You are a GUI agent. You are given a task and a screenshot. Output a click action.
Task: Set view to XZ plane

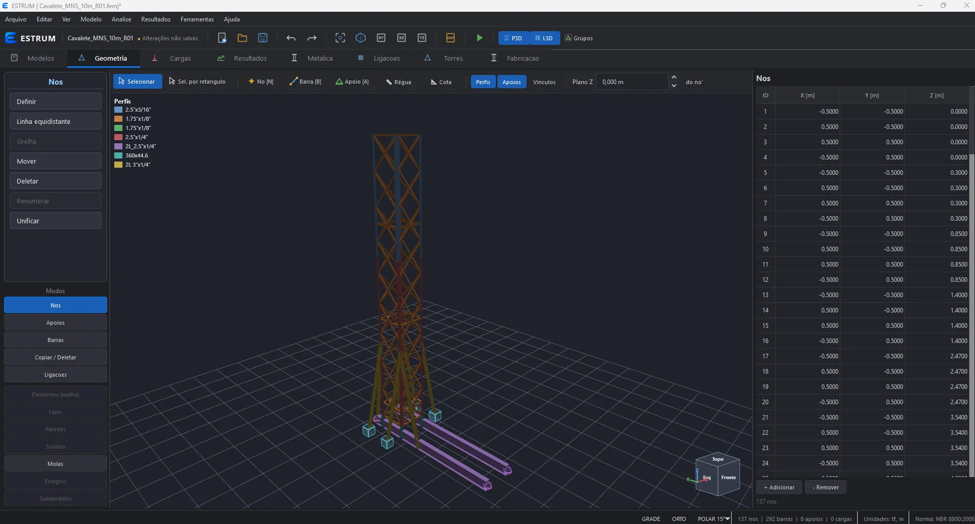402,38
